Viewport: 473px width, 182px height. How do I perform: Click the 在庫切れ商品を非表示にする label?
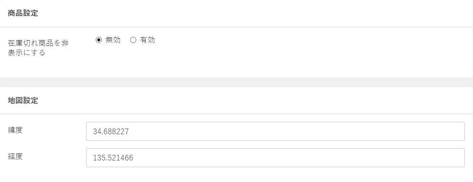[x=38, y=48]
